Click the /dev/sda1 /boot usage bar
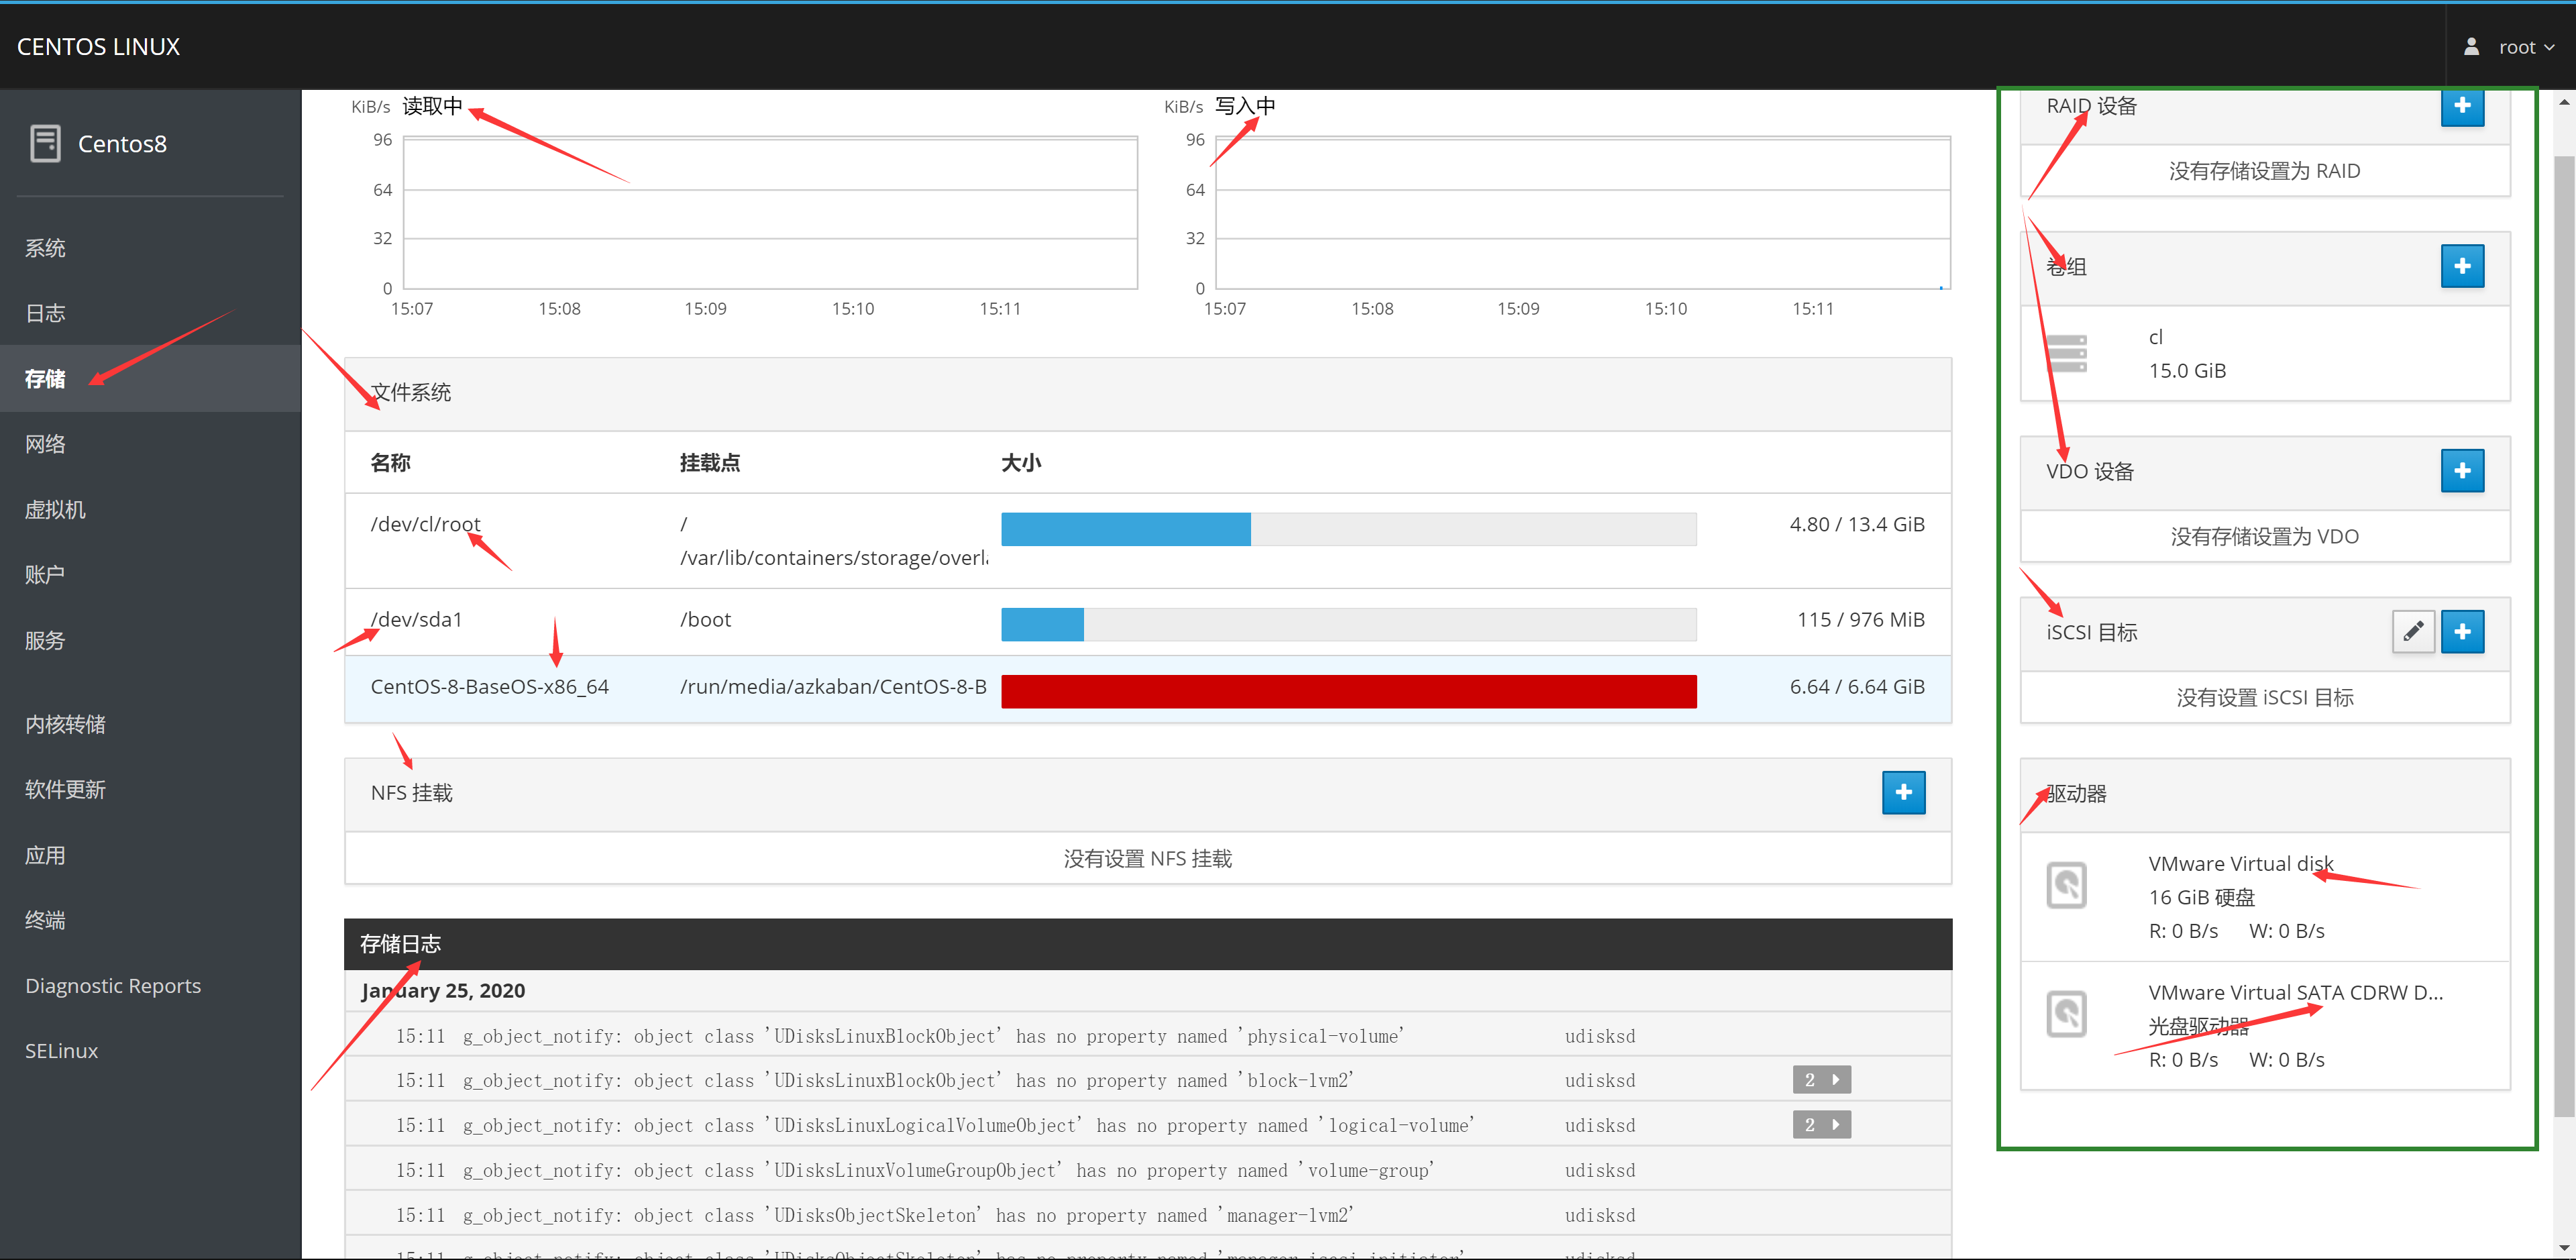The image size is (2576, 1260). tap(1348, 624)
